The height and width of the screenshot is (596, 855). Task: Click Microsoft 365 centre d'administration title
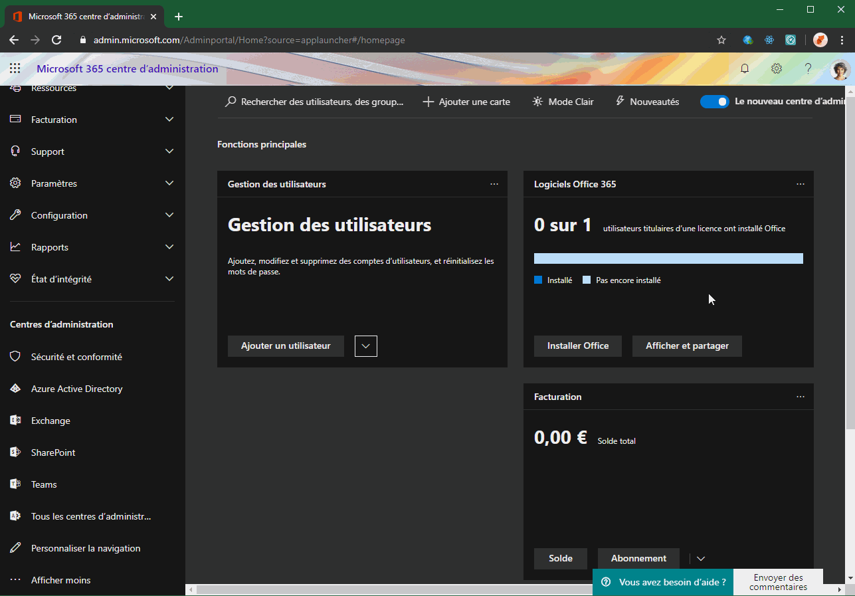coord(128,68)
